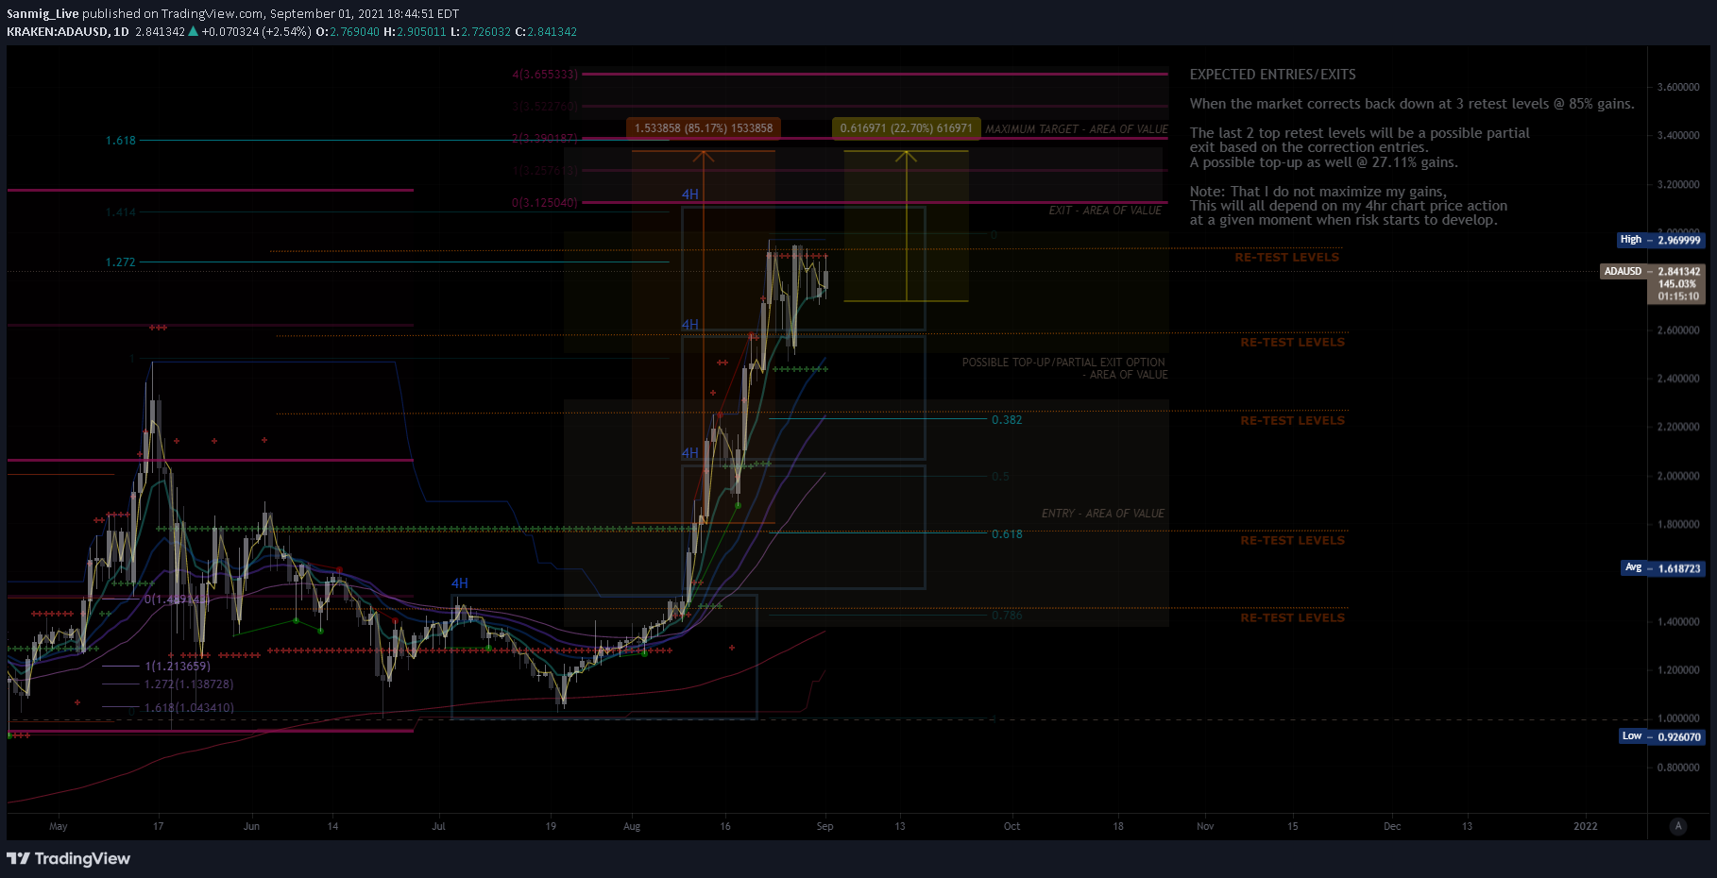This screenshot has height=878, width=1717.
Task: Select the 1.618 extension label on the left
Action: click(121, 141)
